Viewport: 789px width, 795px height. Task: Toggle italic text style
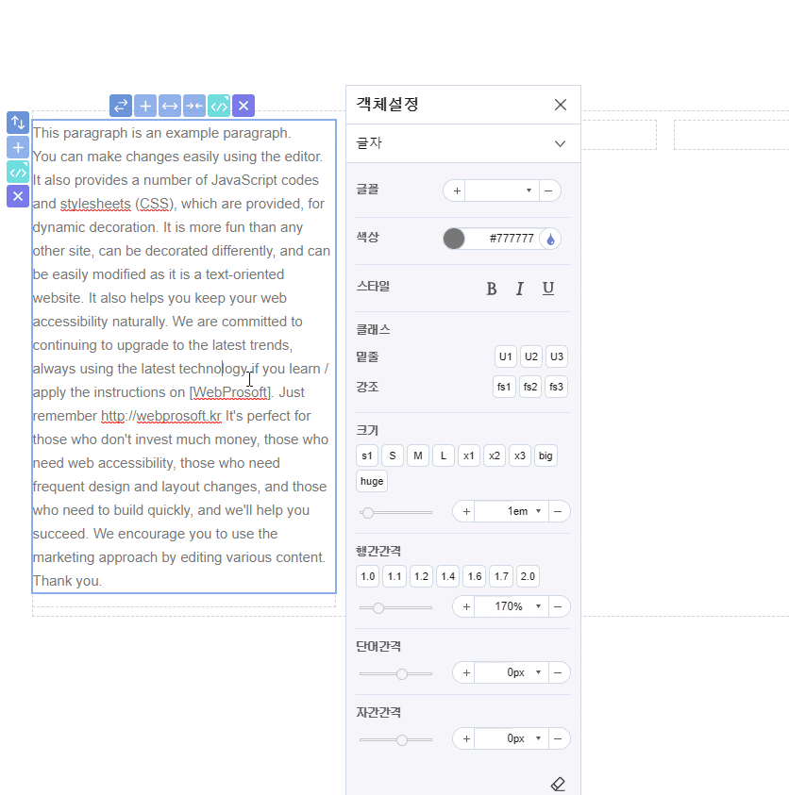(519, 289)
